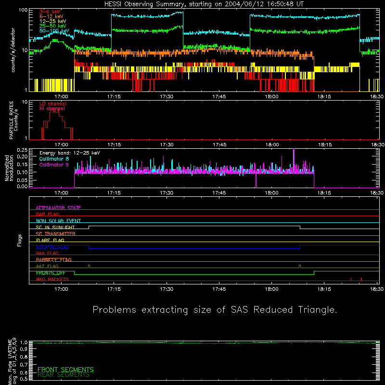The image size is (385, 385).
Task: Click the GAP_FLAG label
Action: click(x=47, y=214)
